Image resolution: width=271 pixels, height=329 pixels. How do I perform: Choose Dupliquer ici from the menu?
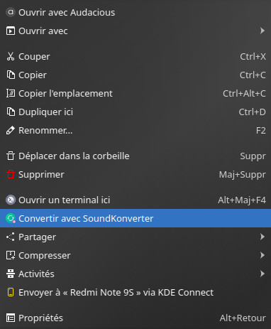tap(135, 112)
